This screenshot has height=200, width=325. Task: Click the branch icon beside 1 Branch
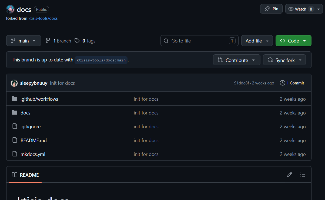pyautogui.click(x=48, y=41)
